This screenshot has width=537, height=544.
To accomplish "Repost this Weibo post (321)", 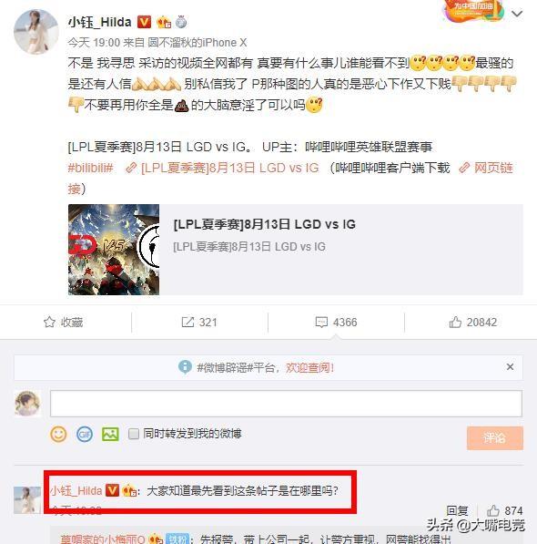I will tap(199, 322).
